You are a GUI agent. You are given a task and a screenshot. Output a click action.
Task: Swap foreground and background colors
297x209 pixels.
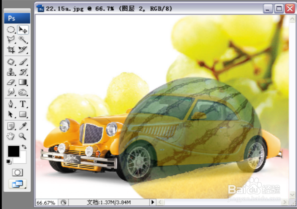pyautogui.click(x=24, y=146)
